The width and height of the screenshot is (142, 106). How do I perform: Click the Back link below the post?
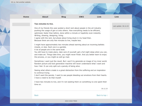pyautogui.click(x=36, y=95)
